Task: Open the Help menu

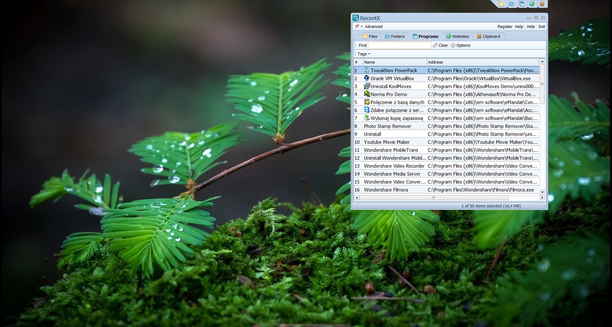Action: [x=519, y=27]
